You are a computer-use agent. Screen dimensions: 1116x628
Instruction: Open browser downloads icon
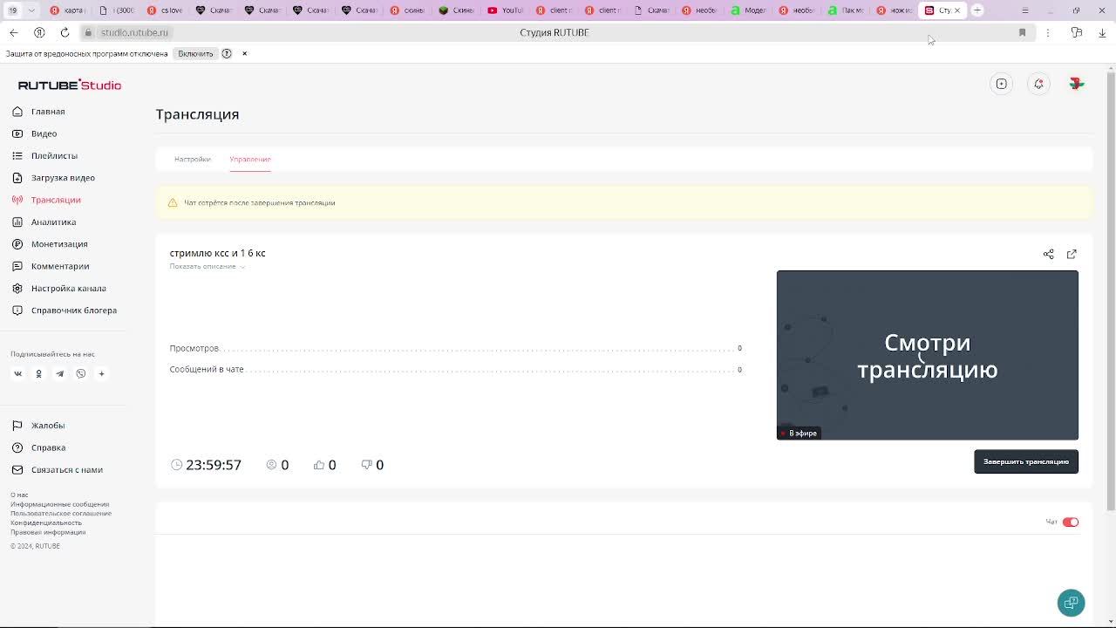1102,32
